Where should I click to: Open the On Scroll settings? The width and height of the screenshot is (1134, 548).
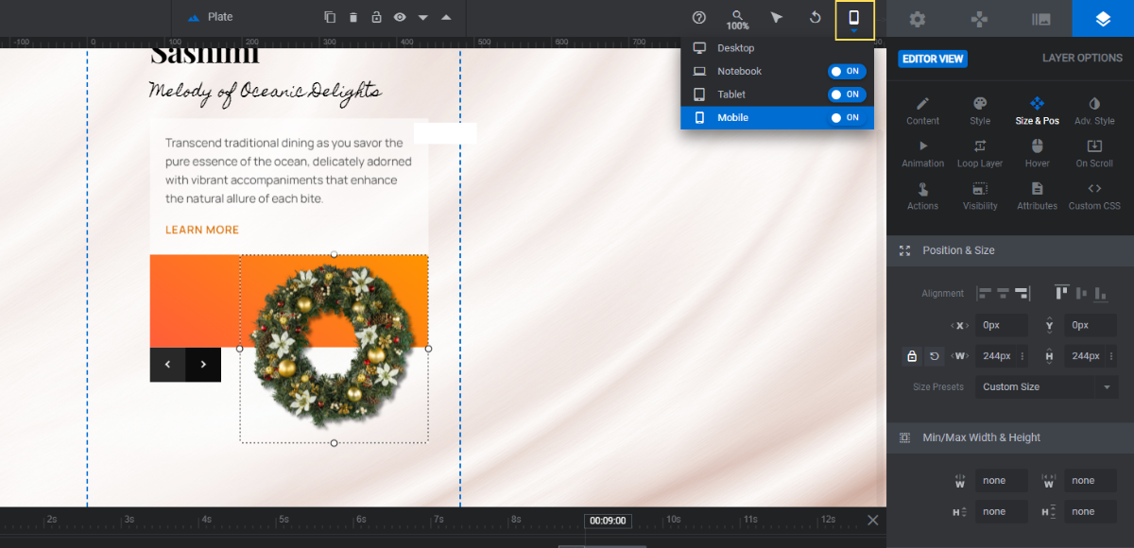click(1094, 153)
